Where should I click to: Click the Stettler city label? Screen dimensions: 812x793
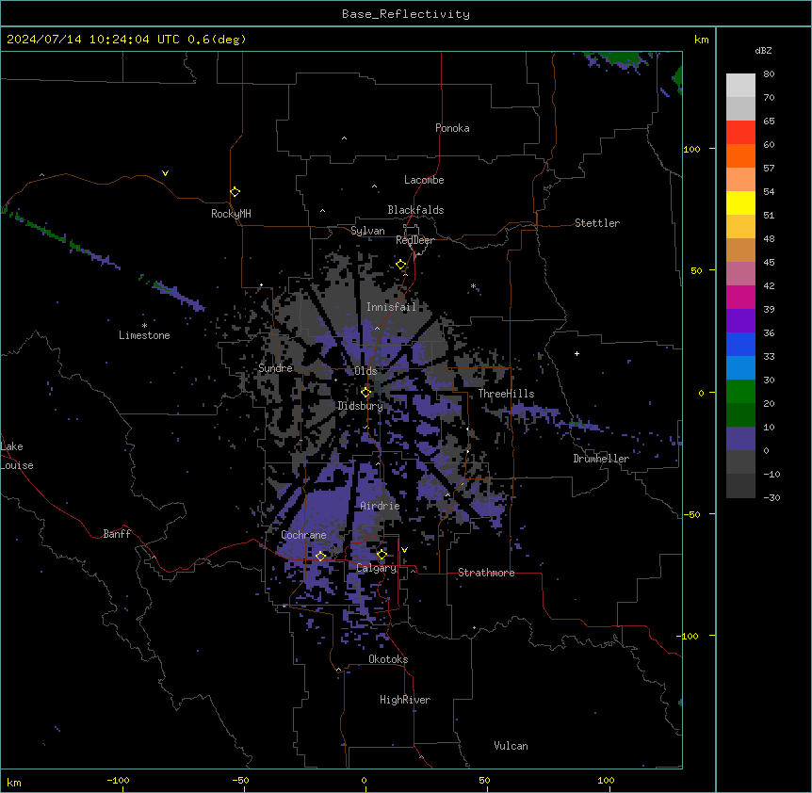point(597,223)
